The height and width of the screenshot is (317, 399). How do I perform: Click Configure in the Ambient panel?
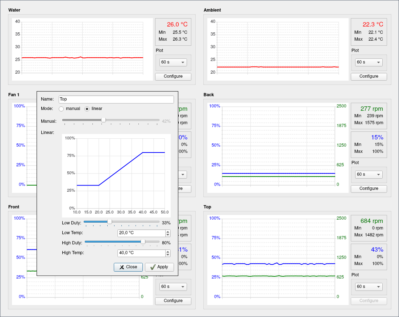pos(369,77)
